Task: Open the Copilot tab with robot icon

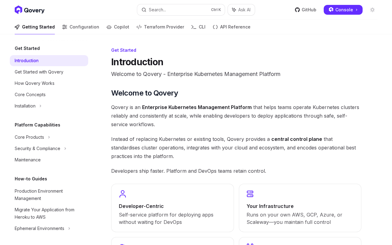Action: click(118, 27)
